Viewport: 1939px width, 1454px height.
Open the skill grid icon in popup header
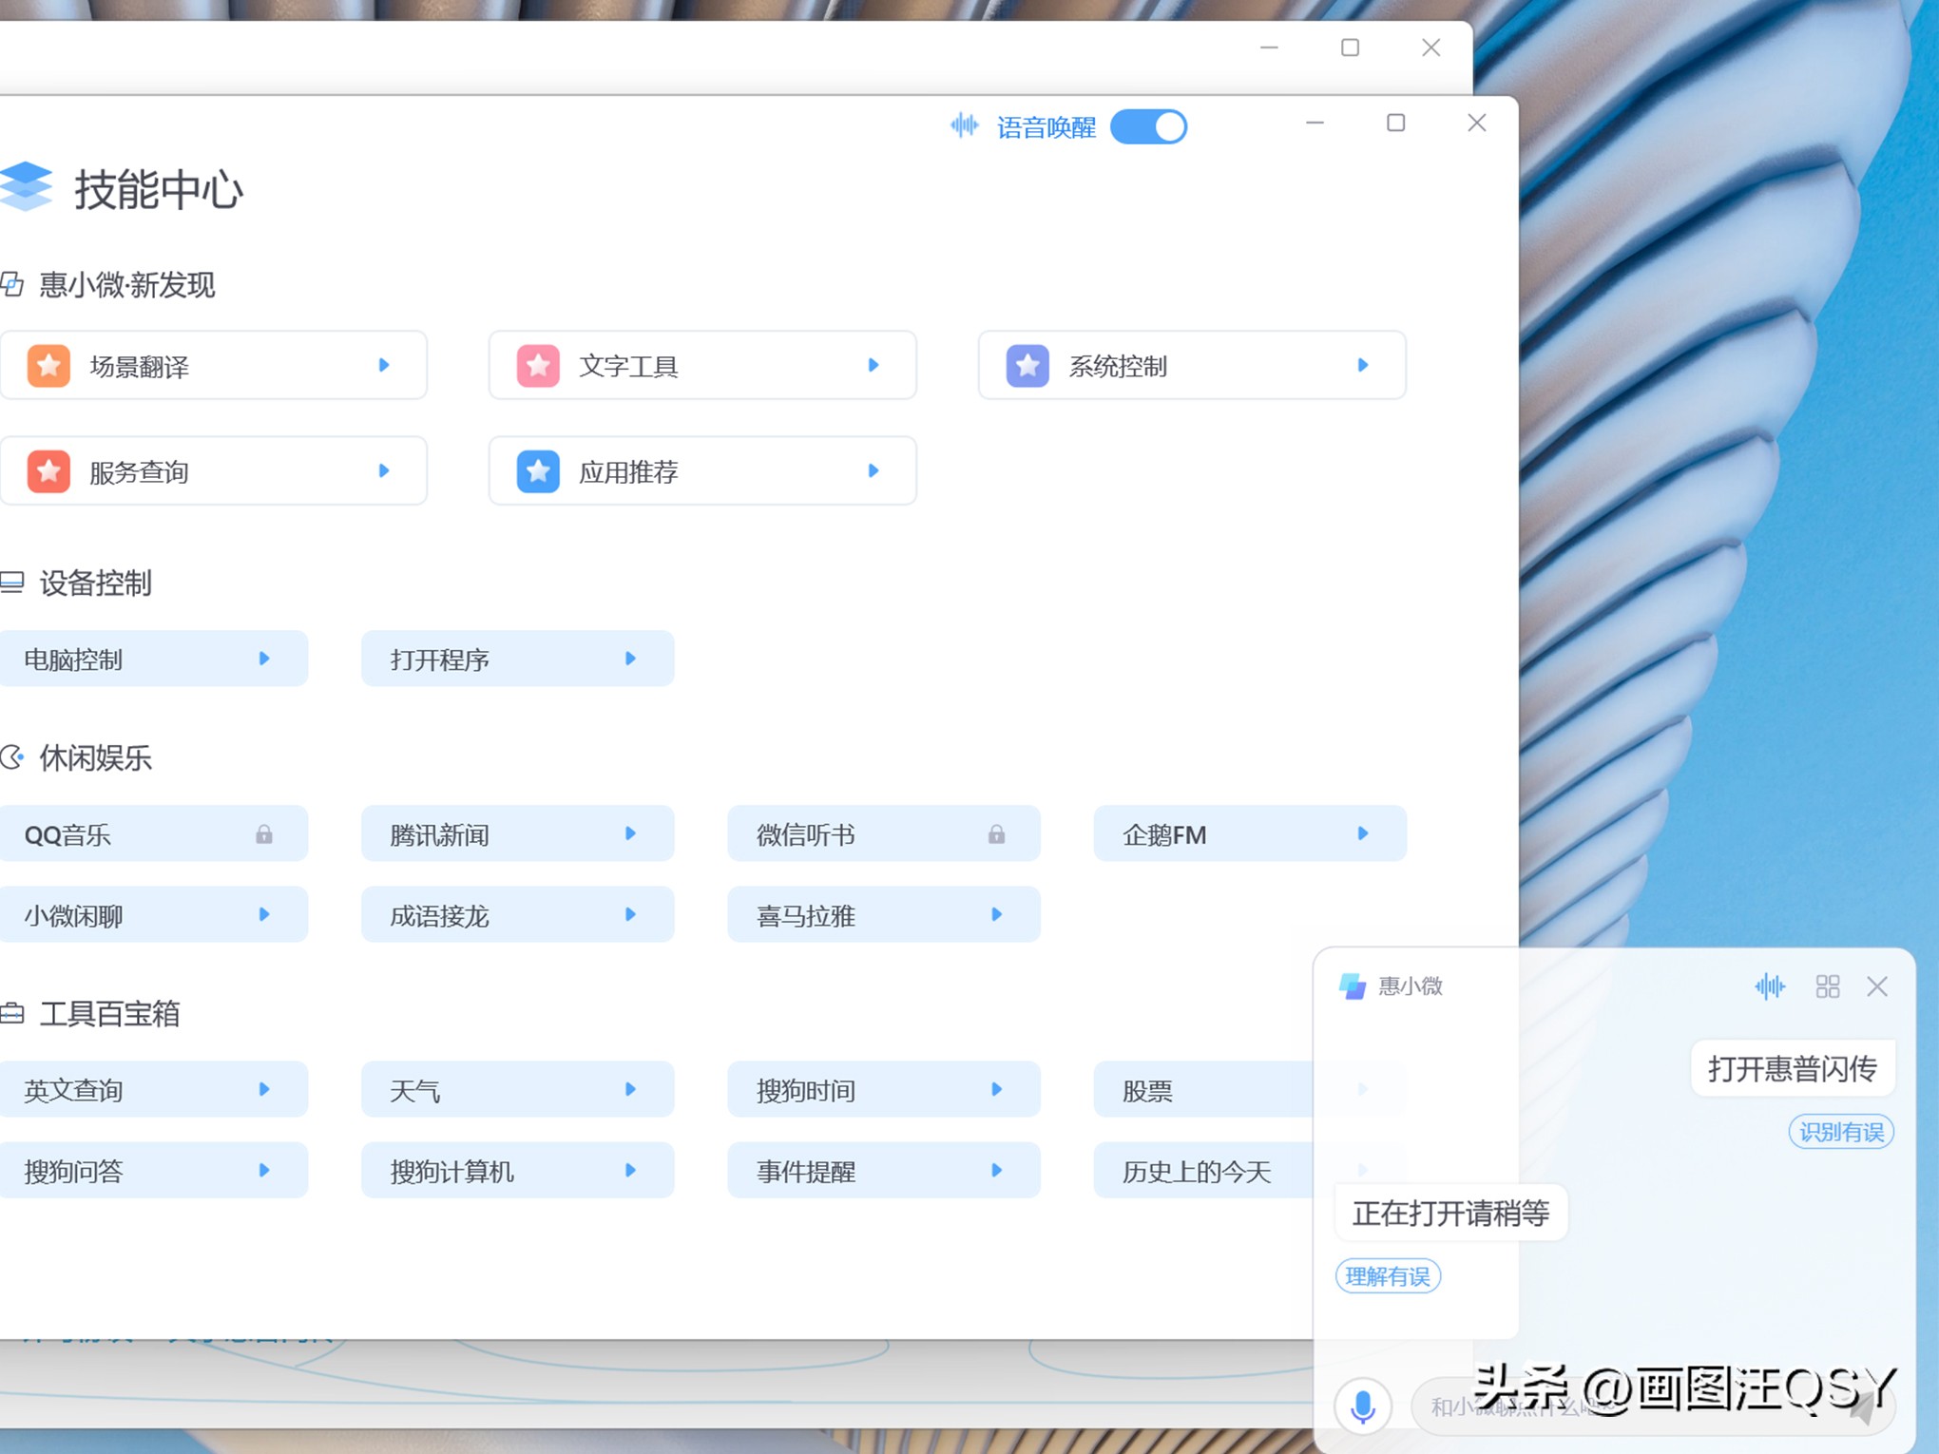pyautogui.click(x=1828, y=986)
